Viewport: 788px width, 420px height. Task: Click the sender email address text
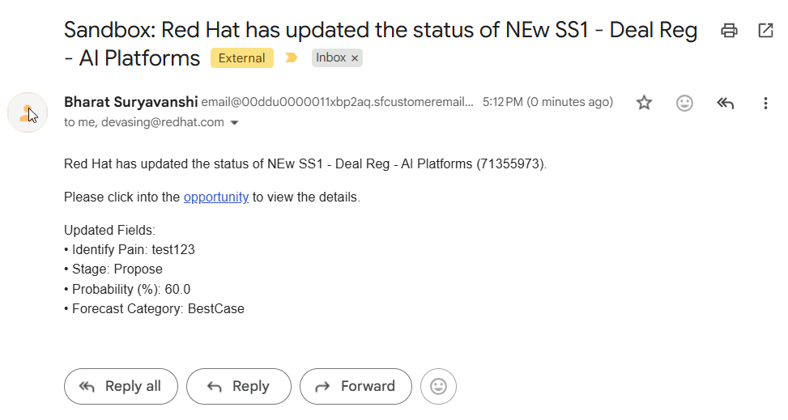click(x=337, y=102)
